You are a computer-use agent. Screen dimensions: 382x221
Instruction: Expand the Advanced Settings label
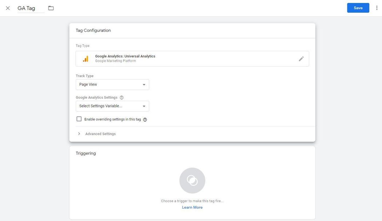[100, 134]
